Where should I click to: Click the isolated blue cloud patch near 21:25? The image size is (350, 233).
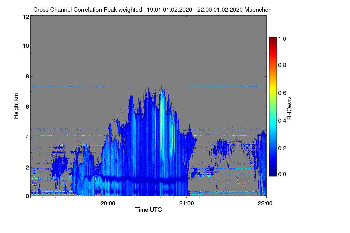tap(222, 147)
